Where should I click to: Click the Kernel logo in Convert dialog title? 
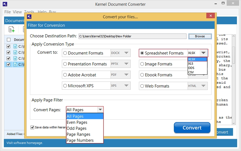pos(29,17)
